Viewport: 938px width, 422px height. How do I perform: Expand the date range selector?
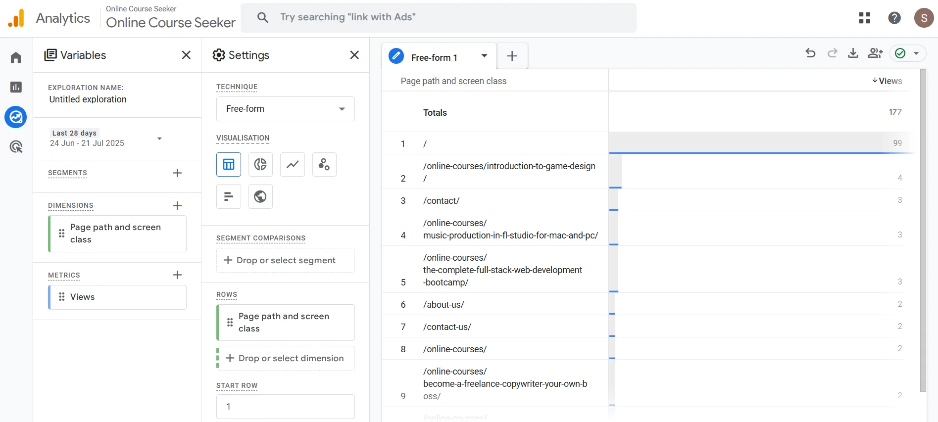coord(159,139)
